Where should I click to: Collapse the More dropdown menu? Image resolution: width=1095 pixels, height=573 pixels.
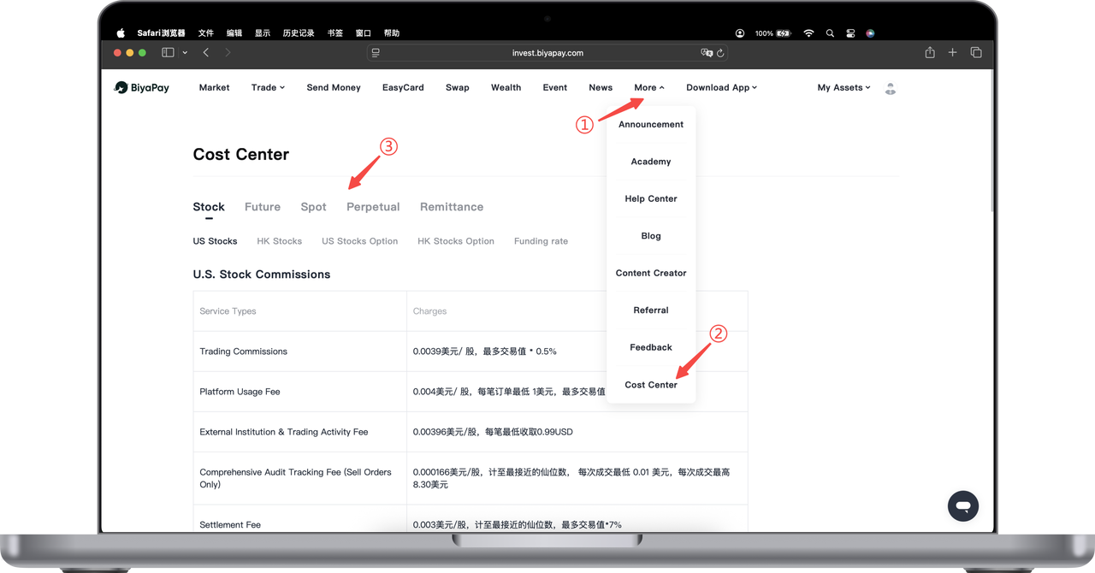pyautogui.click(x=648, y=87)
